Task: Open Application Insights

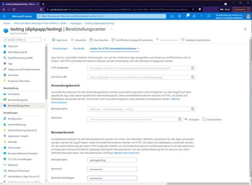Action: click(18, 136)
